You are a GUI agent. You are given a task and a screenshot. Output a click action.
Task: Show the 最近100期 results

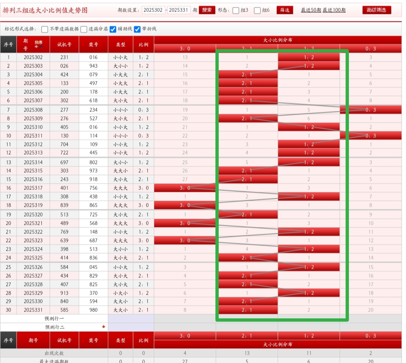tap(334, 10)
